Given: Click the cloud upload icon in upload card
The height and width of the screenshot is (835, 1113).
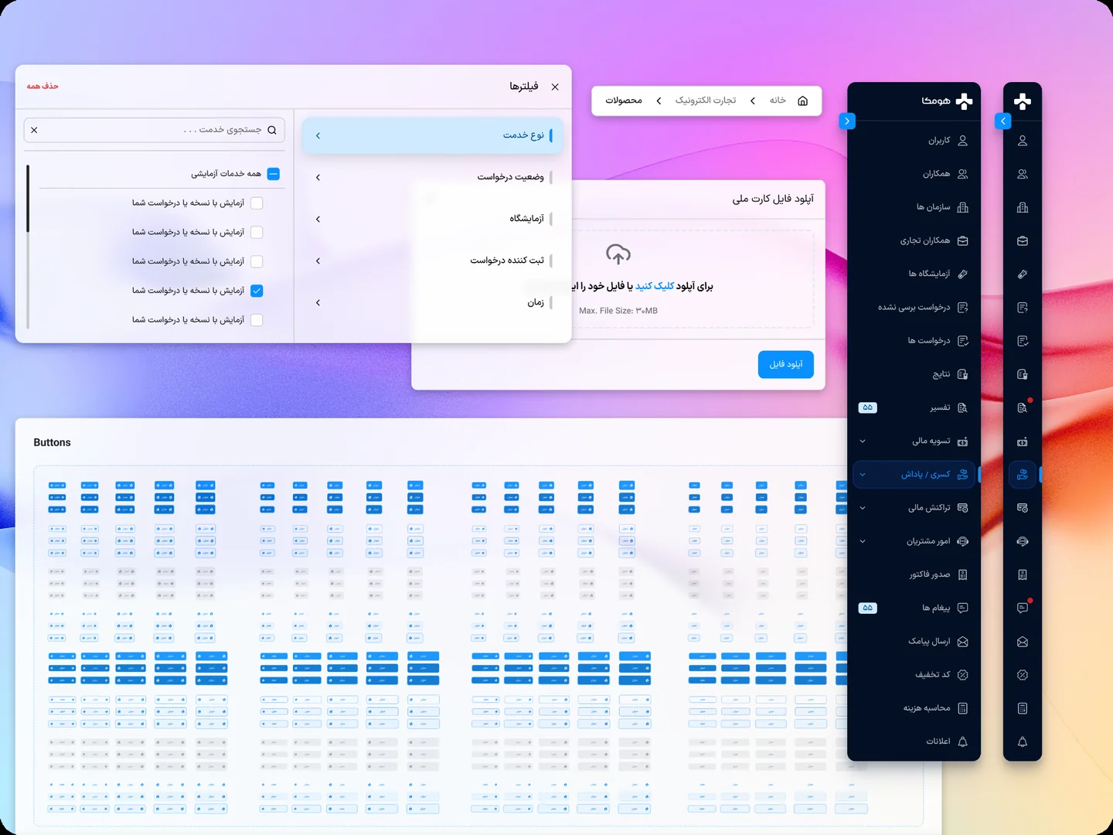Looking at the screenshot, I should point(618,254).
